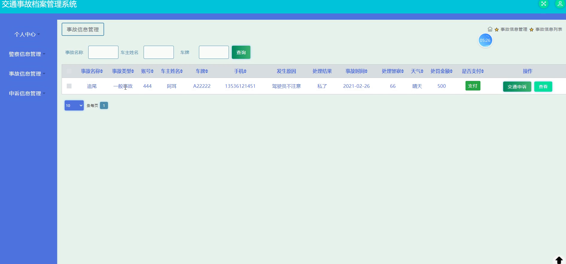Expand the 事故信息管理 sidebar menu
Image resolution: width=566 pixels, height=264 pixels.
point(27,74)
